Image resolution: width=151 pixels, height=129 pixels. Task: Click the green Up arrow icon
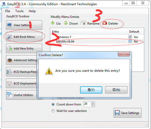(x=53, y=23)
